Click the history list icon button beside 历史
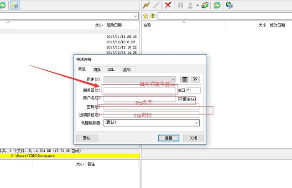 [184, 79]
